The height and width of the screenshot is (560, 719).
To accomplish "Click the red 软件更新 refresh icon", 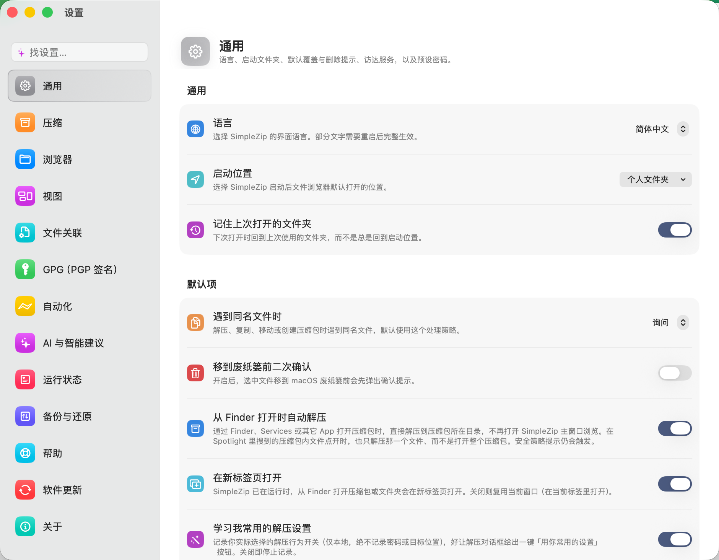I will tap(25, 490).
